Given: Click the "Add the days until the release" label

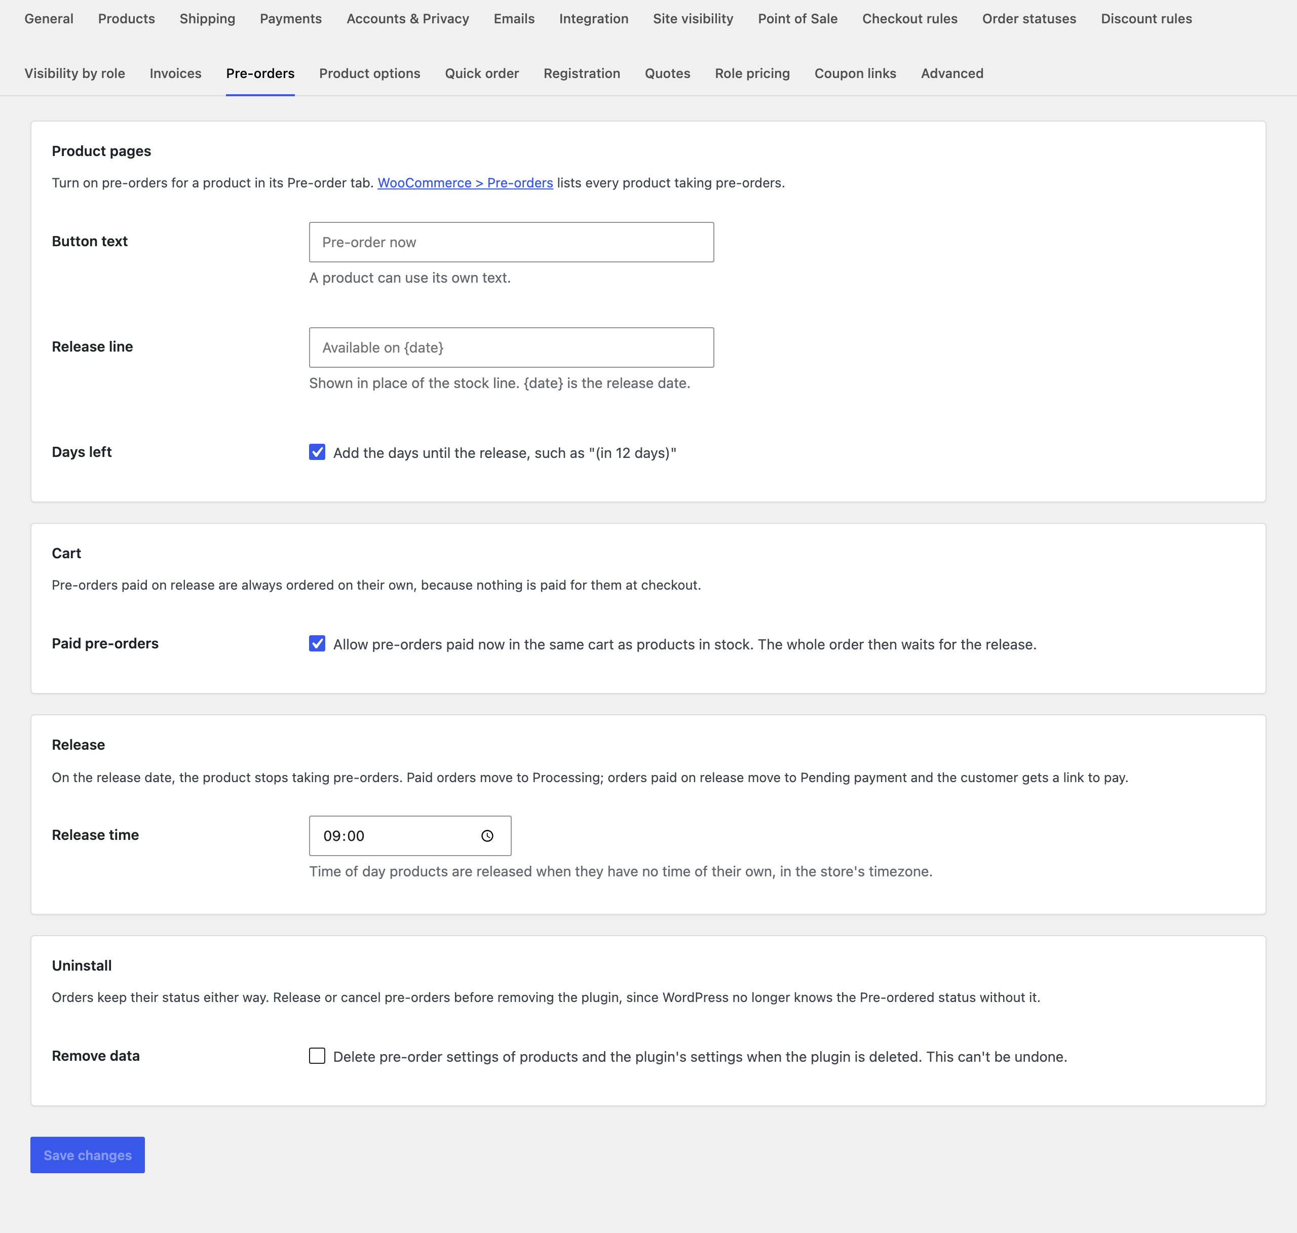Looking at the screenshot, I should coord(505,453).
